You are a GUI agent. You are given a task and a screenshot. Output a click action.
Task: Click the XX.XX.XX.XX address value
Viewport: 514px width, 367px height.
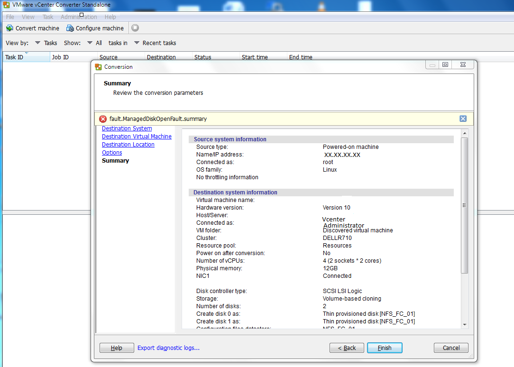click(x=342, y=155)
